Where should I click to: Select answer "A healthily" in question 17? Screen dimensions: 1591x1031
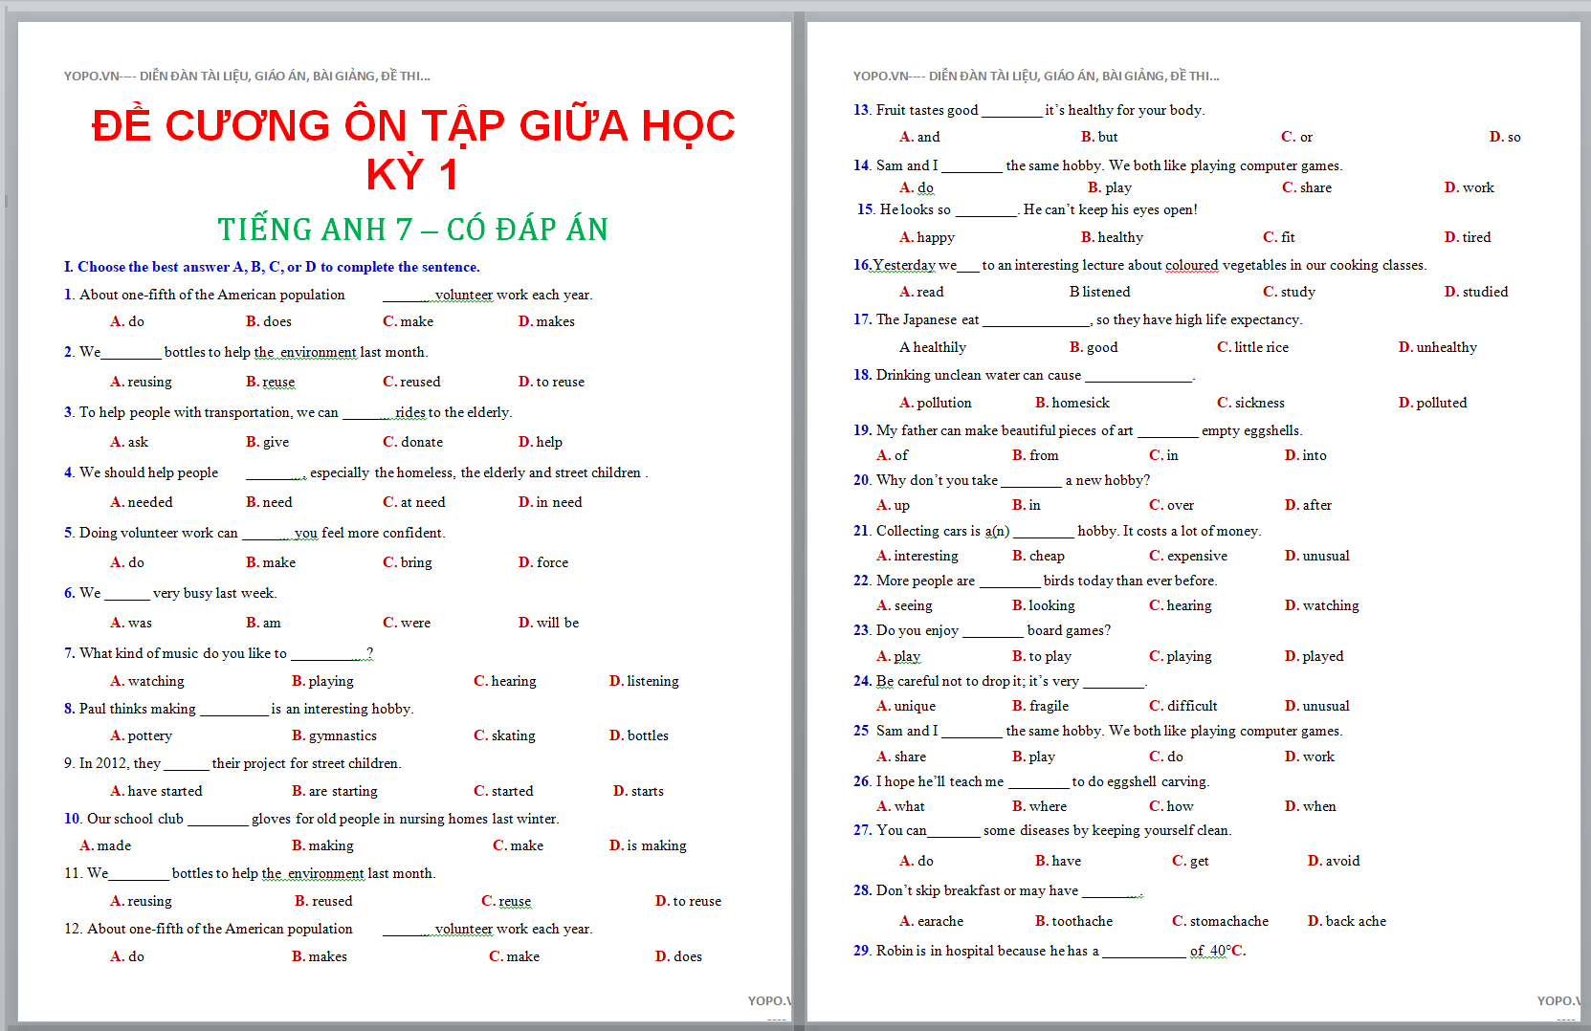pos(933,347)
